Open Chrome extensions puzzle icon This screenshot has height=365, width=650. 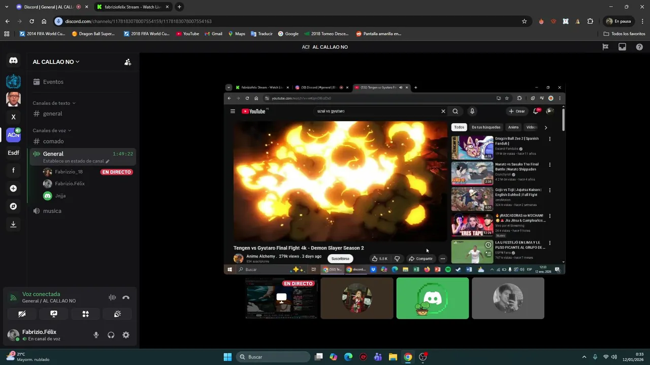click(590, 21)
